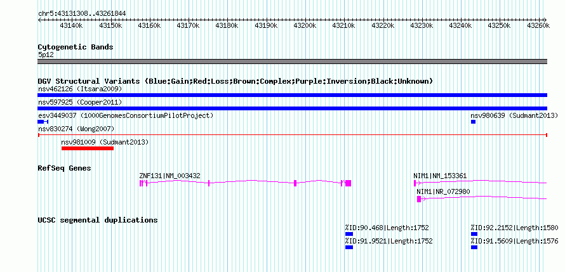The width and height of the screenshot is (565, 272).
Task: Click the 43190k ruler tick label
Action: (x=266, y=25)
